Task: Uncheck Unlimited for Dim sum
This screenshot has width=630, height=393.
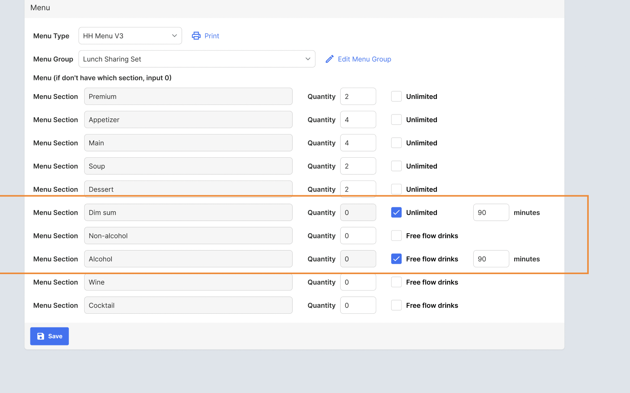Action: coord(396,213)
